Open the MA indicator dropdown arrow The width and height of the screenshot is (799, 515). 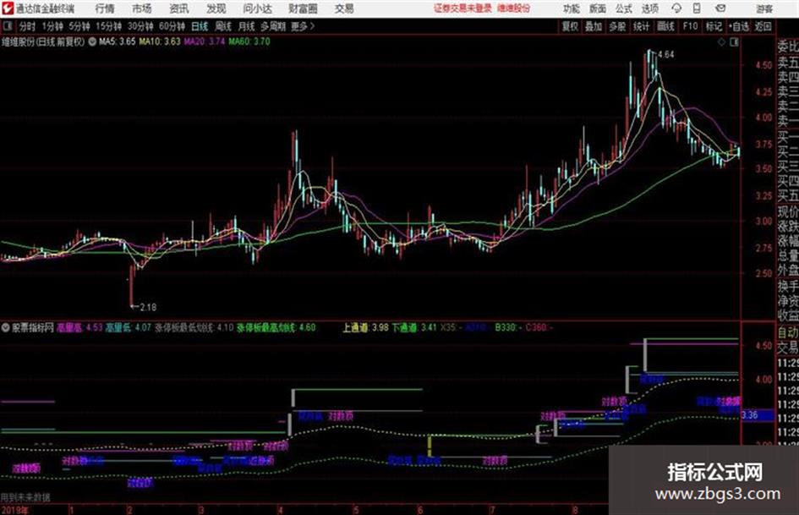92,41
